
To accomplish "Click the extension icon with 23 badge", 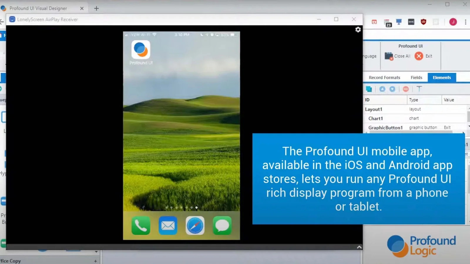I will tap(387, 23).
